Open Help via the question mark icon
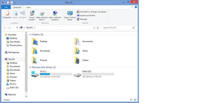Screen dimensions: 206x103 (136, 7)
